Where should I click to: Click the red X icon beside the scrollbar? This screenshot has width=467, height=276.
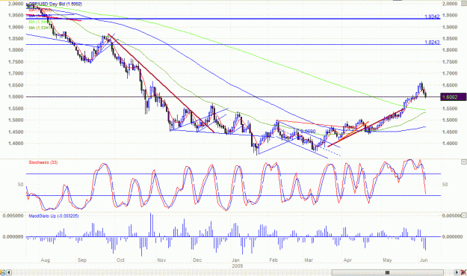[463, 272]
